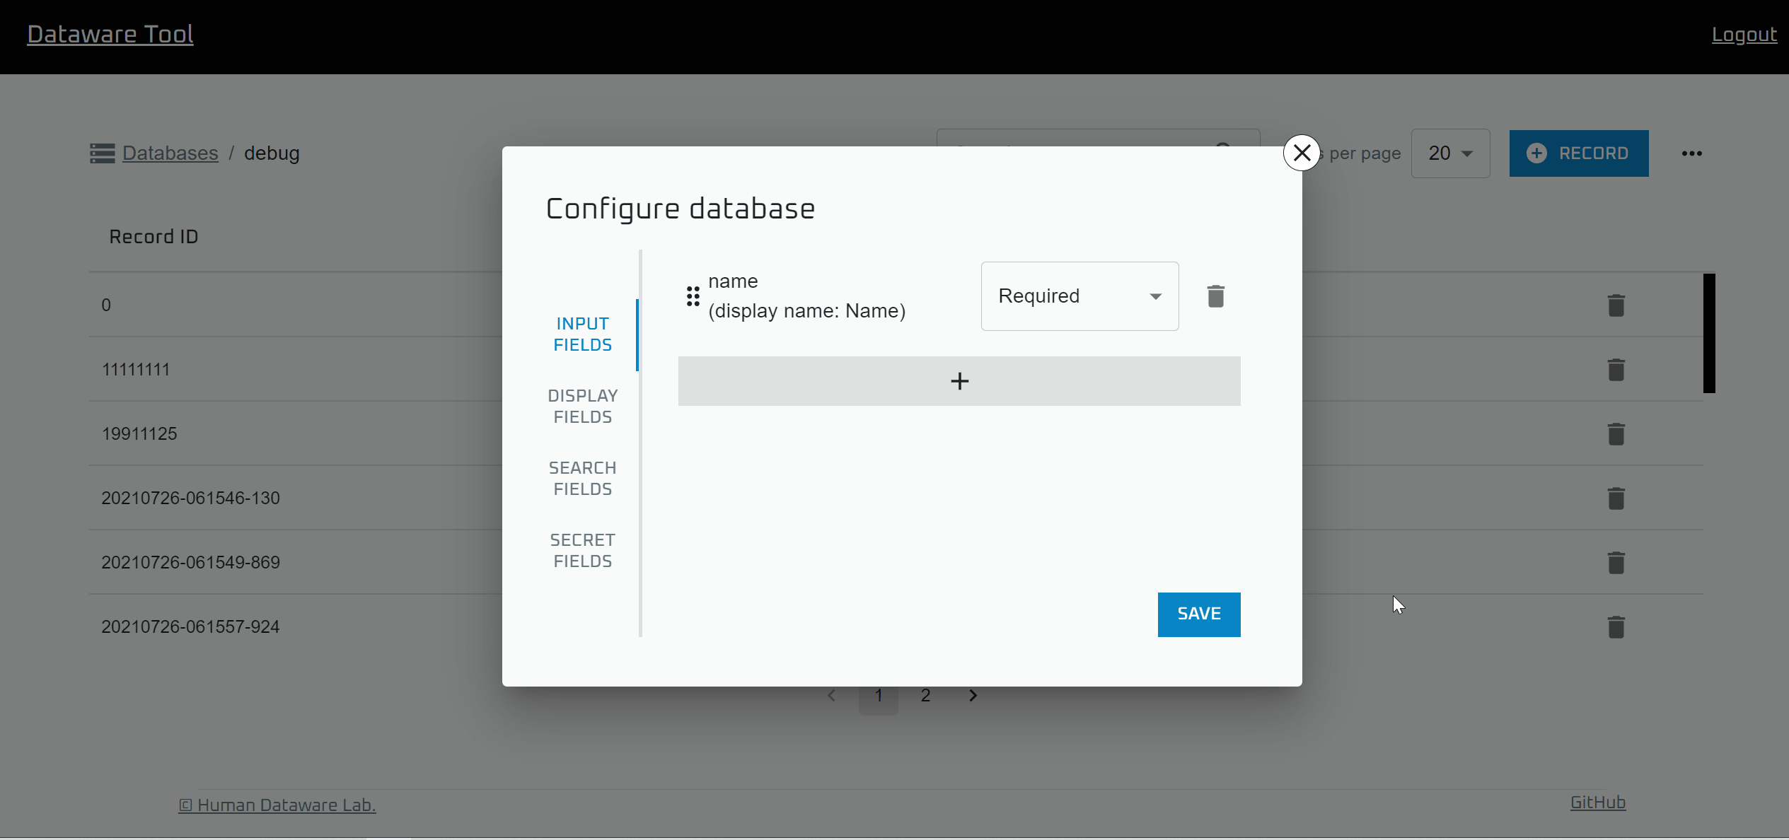Delete record 11111111 with trash icon

click(1616, 369)
